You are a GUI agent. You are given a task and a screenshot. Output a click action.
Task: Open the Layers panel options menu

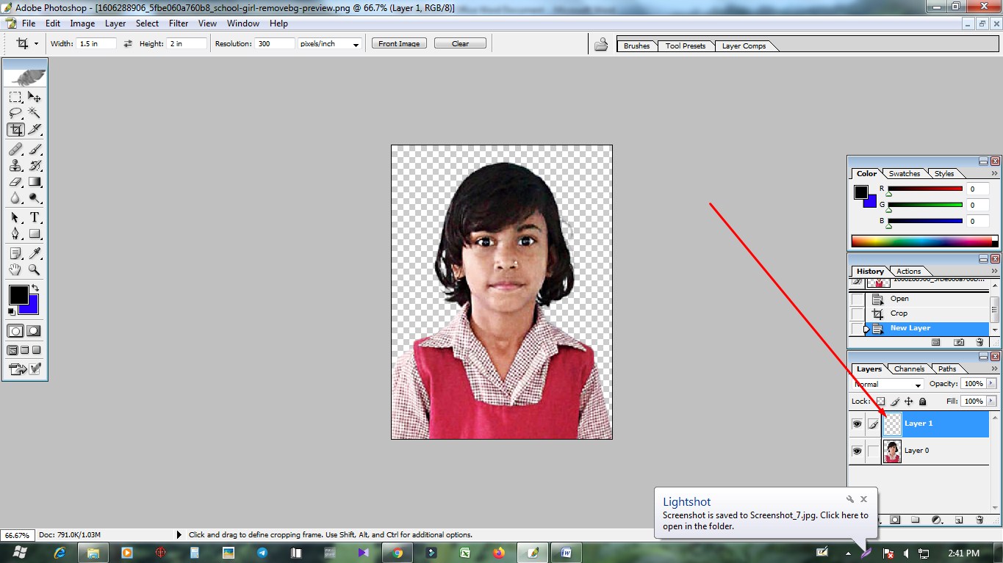996,368
